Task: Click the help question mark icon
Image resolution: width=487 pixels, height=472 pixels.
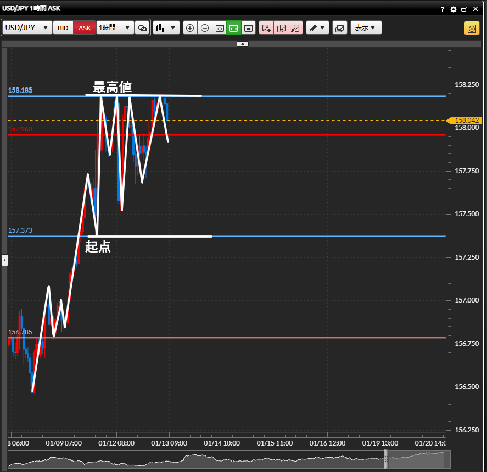Action: 443,9
